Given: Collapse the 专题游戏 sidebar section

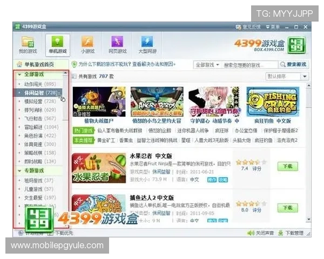Looking at the screenshot, I should tap(19, 171).
